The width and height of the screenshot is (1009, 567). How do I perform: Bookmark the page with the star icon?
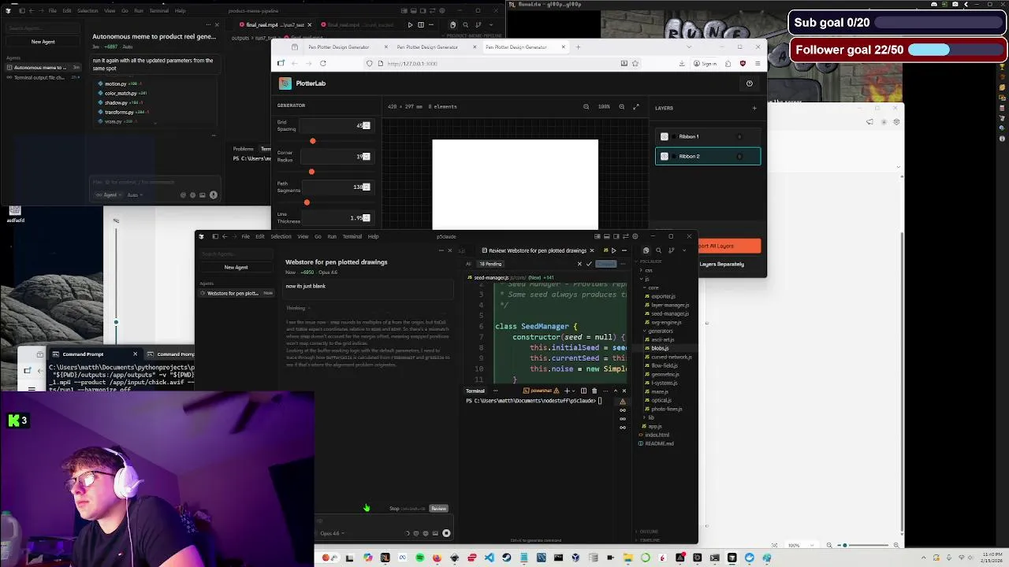(635, 64)
